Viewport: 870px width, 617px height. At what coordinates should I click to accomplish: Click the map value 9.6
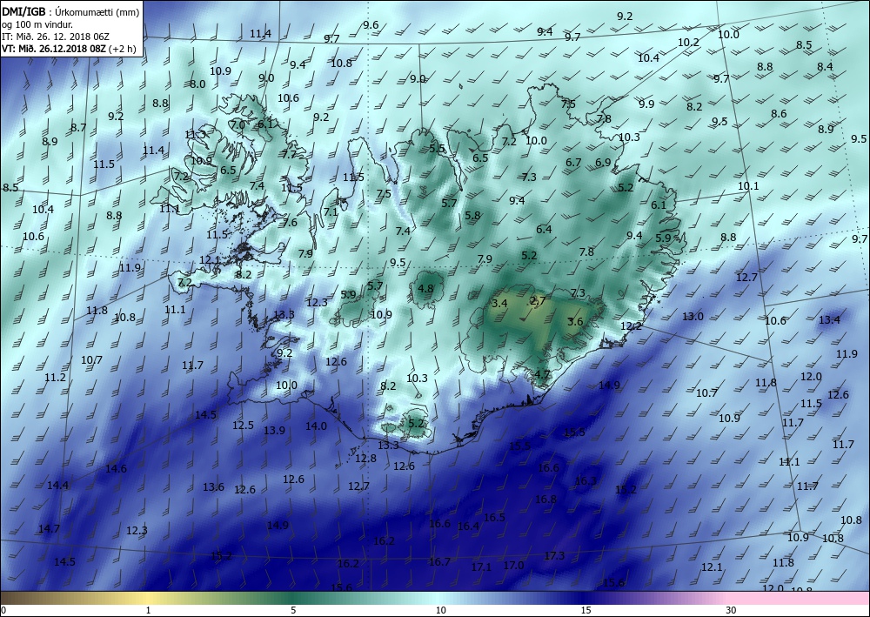pyautogui.click(x=371, y=25)
